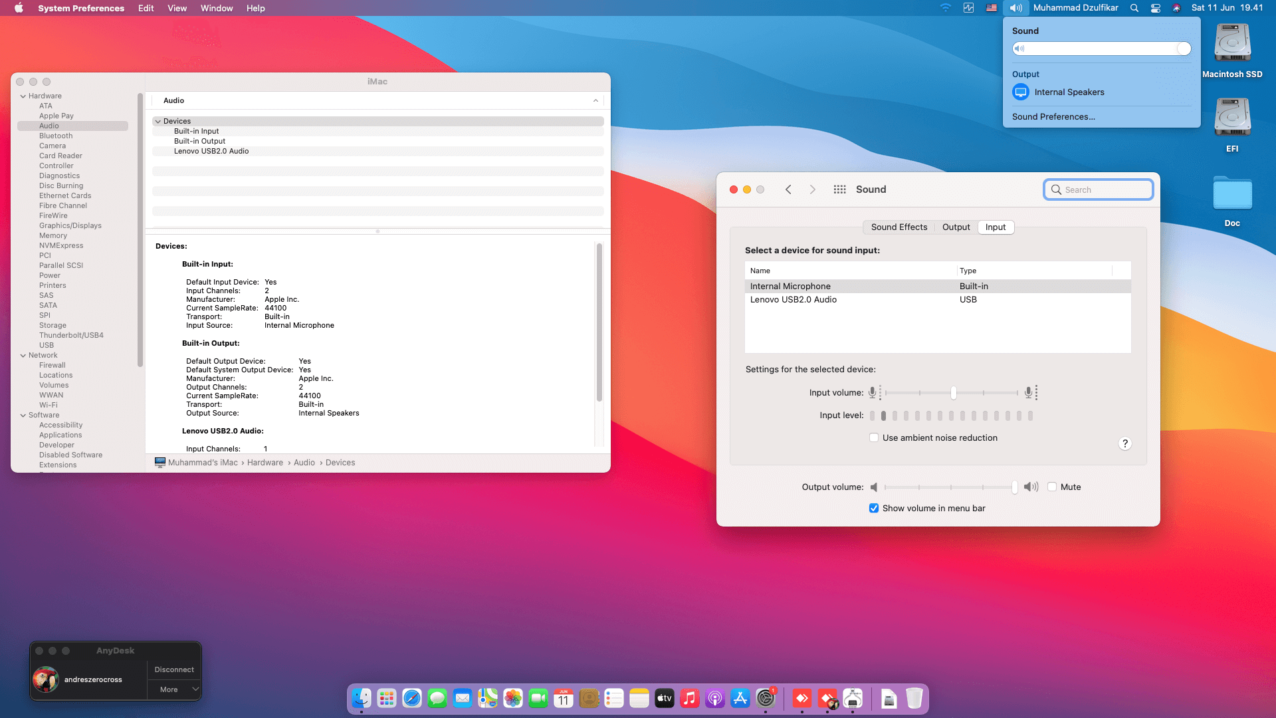Uncheck Show volume in menu bar
This screenshot has height=718, width=1276.
pyautogui.click(x=874, y=508)
